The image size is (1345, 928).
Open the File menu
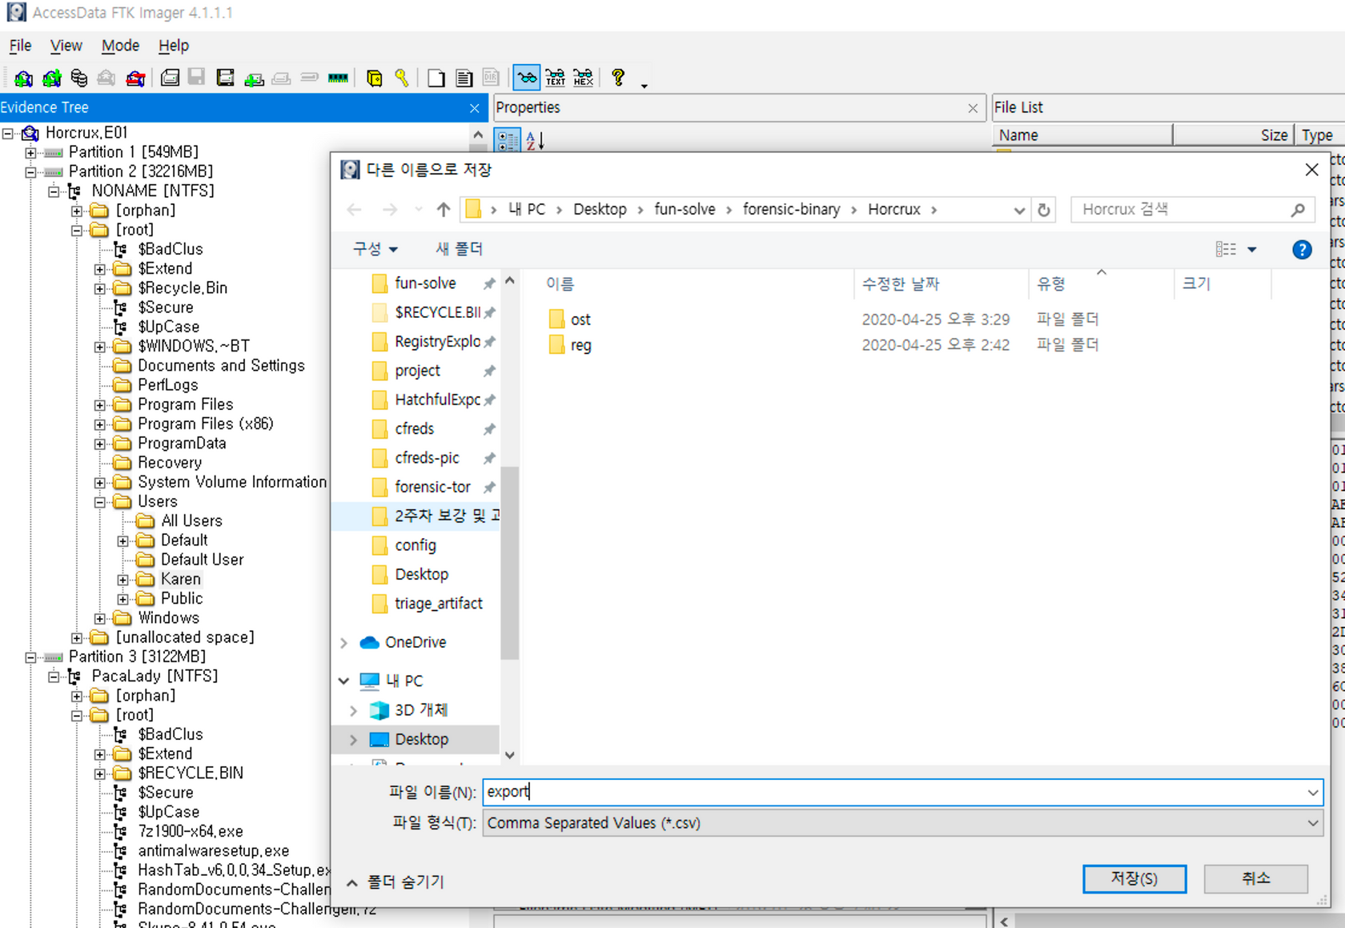[x=20, y=46]
